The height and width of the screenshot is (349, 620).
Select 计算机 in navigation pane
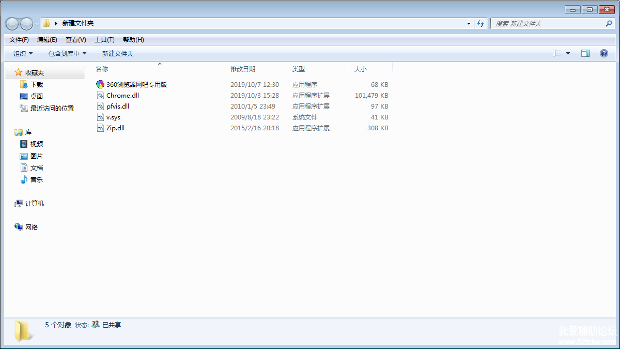coord(34,203)
